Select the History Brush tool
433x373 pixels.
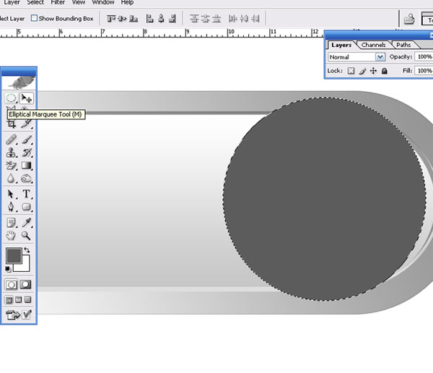coord(27,153)
